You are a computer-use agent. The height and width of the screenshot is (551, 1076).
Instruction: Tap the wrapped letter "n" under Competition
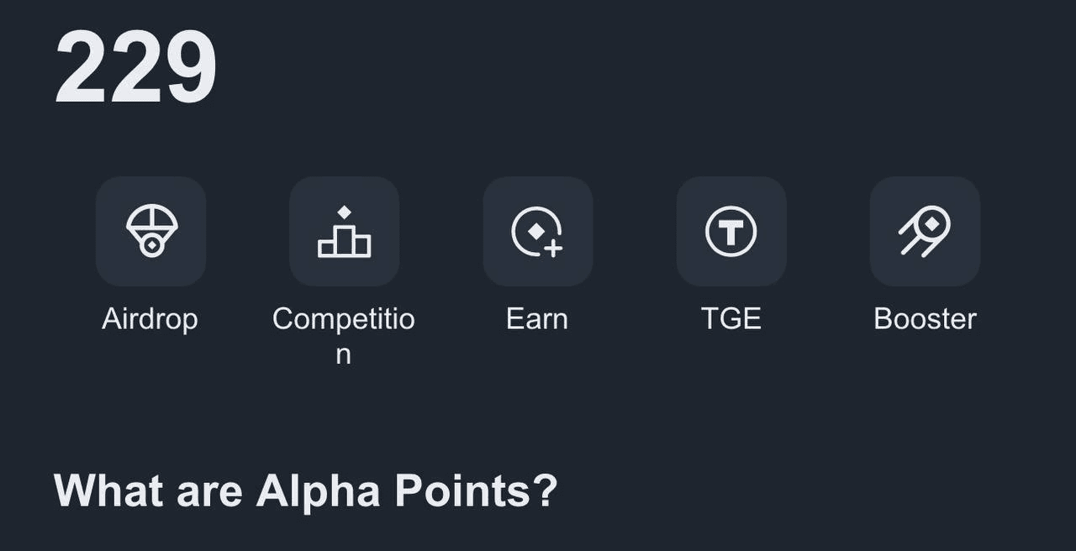[343, 354]
